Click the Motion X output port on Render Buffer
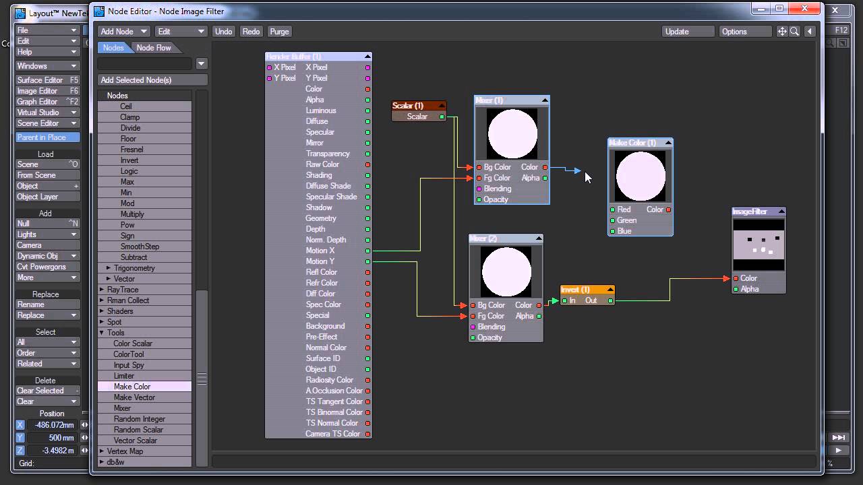This screenshot has width=863, height=485. [367, 251]
